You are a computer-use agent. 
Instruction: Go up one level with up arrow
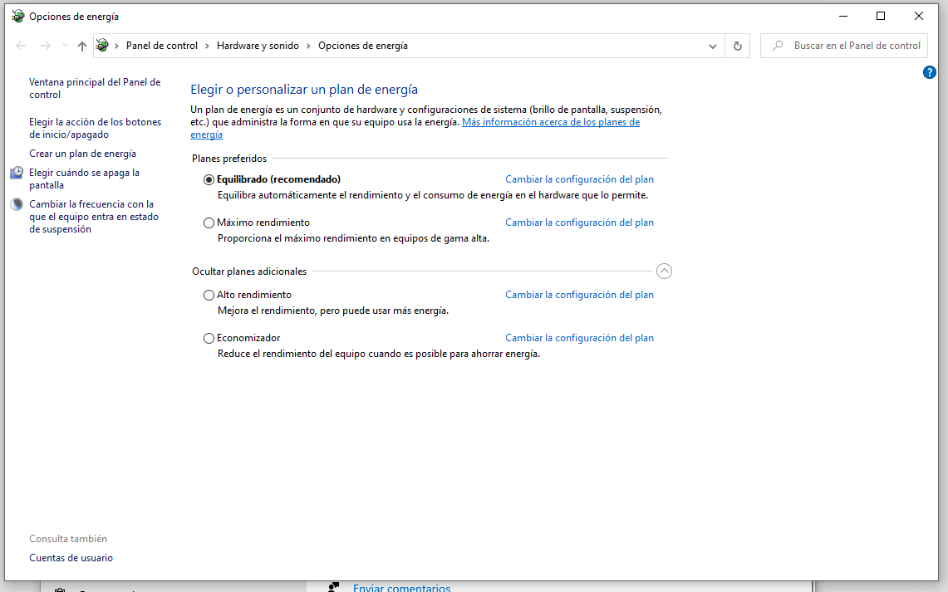(82, 46)
